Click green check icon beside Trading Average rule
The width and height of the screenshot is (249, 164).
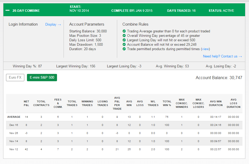[x=124, y=31]
